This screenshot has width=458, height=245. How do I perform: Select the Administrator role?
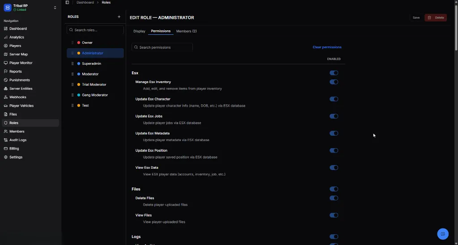click(x=95, y=53)
